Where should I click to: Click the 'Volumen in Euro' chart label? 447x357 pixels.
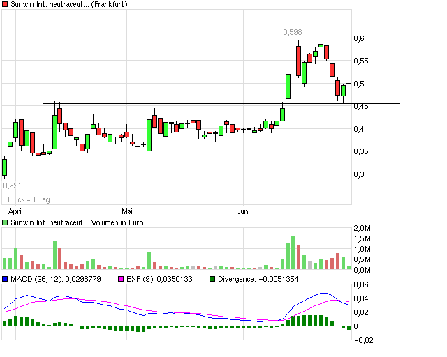click(x=117, y=222)
